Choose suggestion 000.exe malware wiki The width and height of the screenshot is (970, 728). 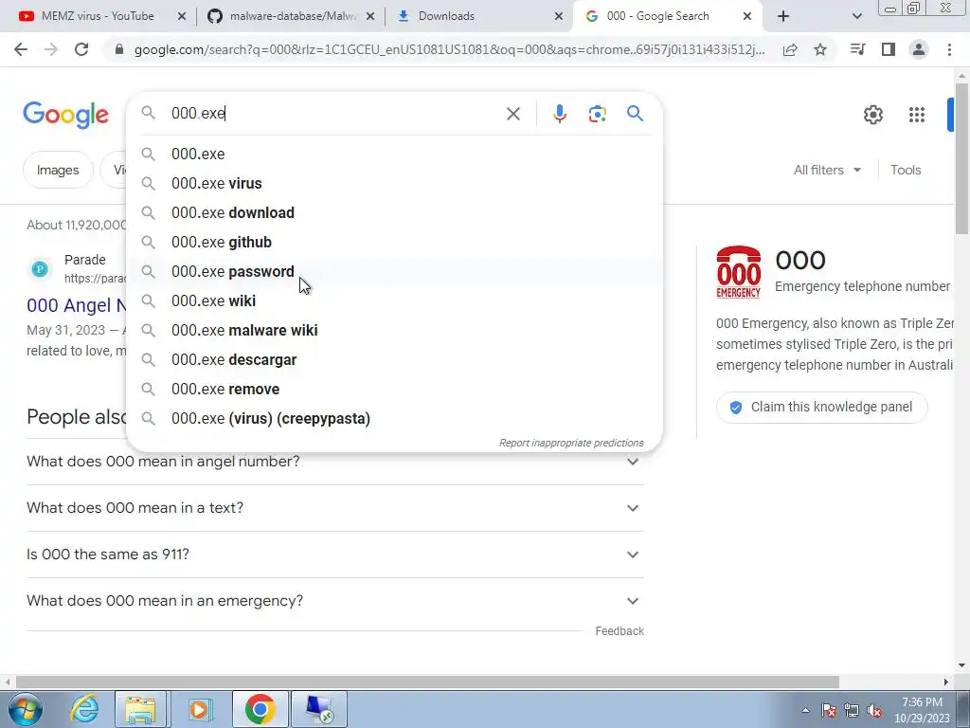click(395, 331)
